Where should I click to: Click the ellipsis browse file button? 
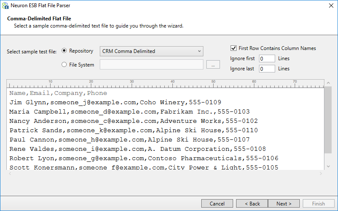click(213, 64)
